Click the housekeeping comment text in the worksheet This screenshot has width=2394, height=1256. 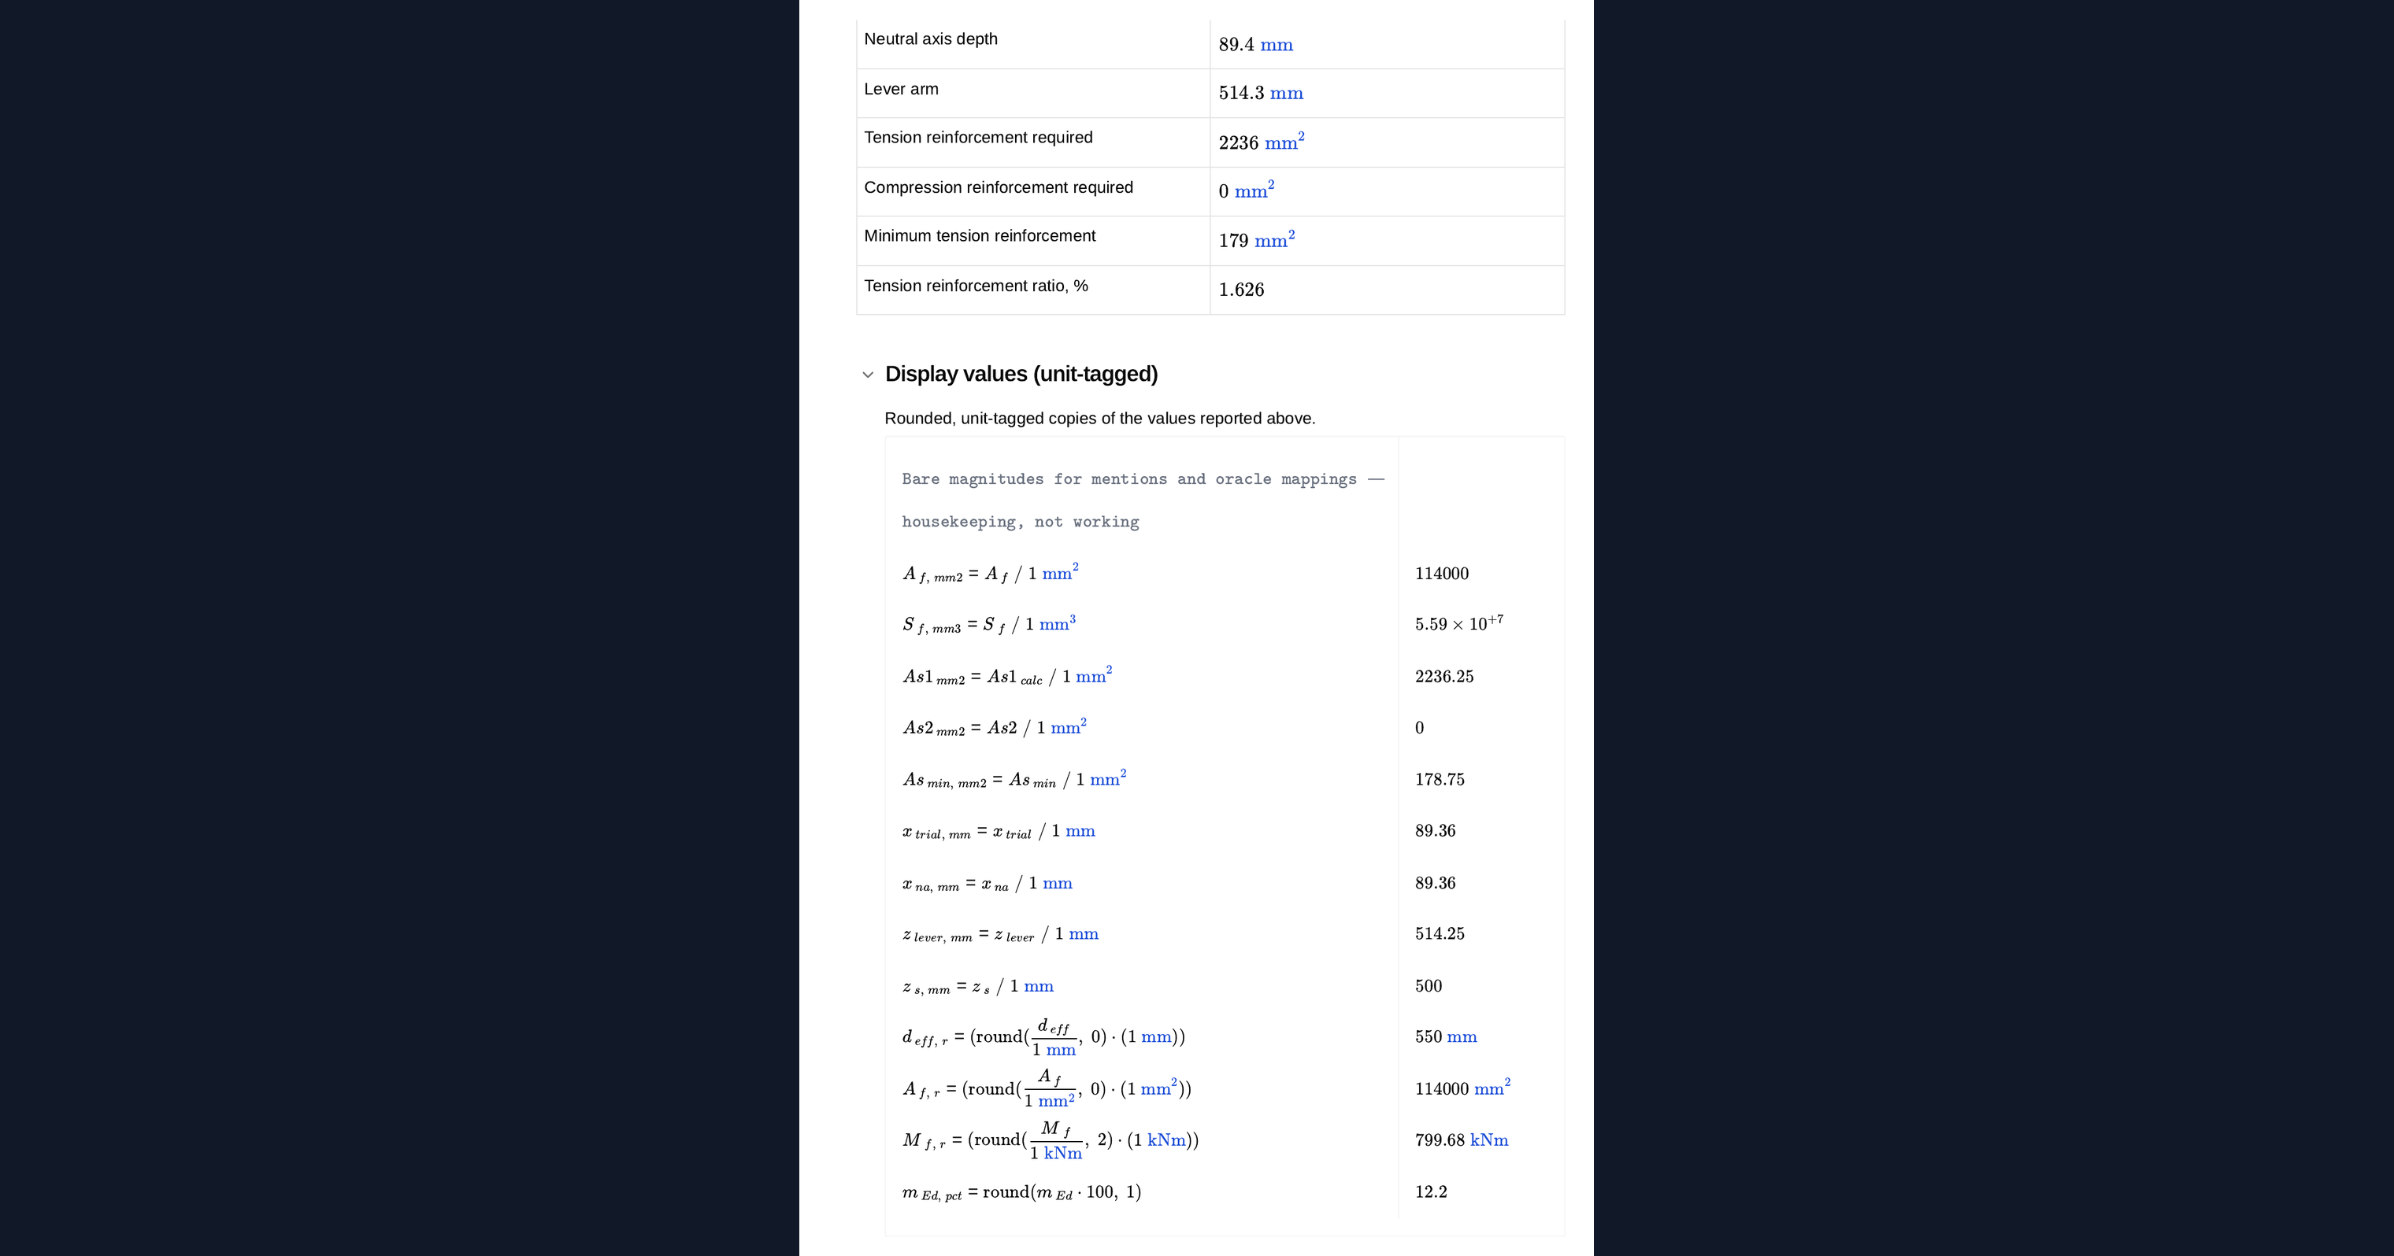[1143, 500]
